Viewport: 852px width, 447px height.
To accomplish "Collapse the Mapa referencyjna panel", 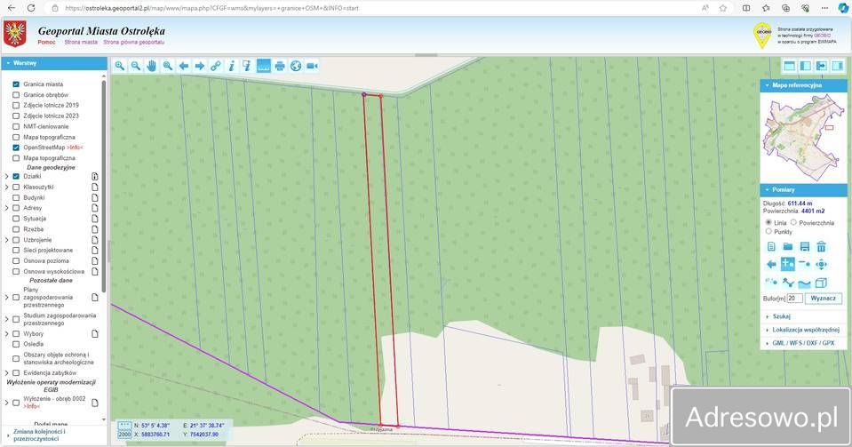I will click(767, 85).
